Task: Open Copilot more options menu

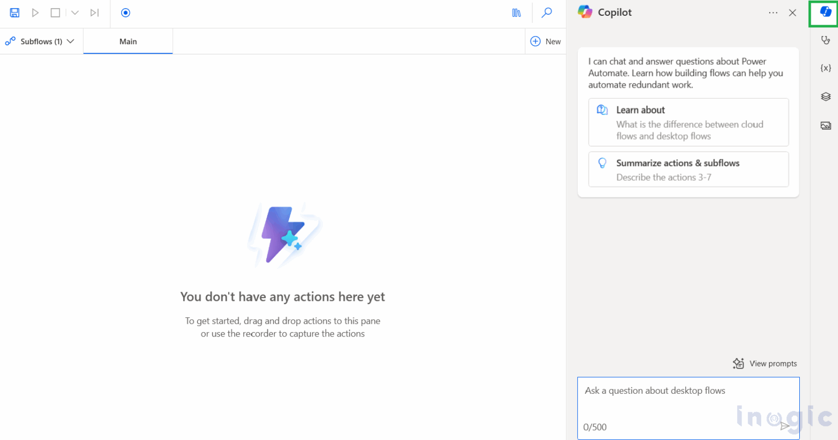Action: pyautogui.click(x=773, y=13)
